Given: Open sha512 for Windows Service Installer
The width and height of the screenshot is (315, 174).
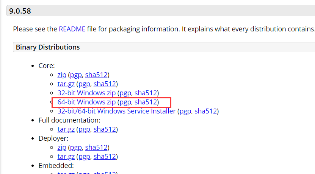Looking at the screenshot, I should click(206, 111).
